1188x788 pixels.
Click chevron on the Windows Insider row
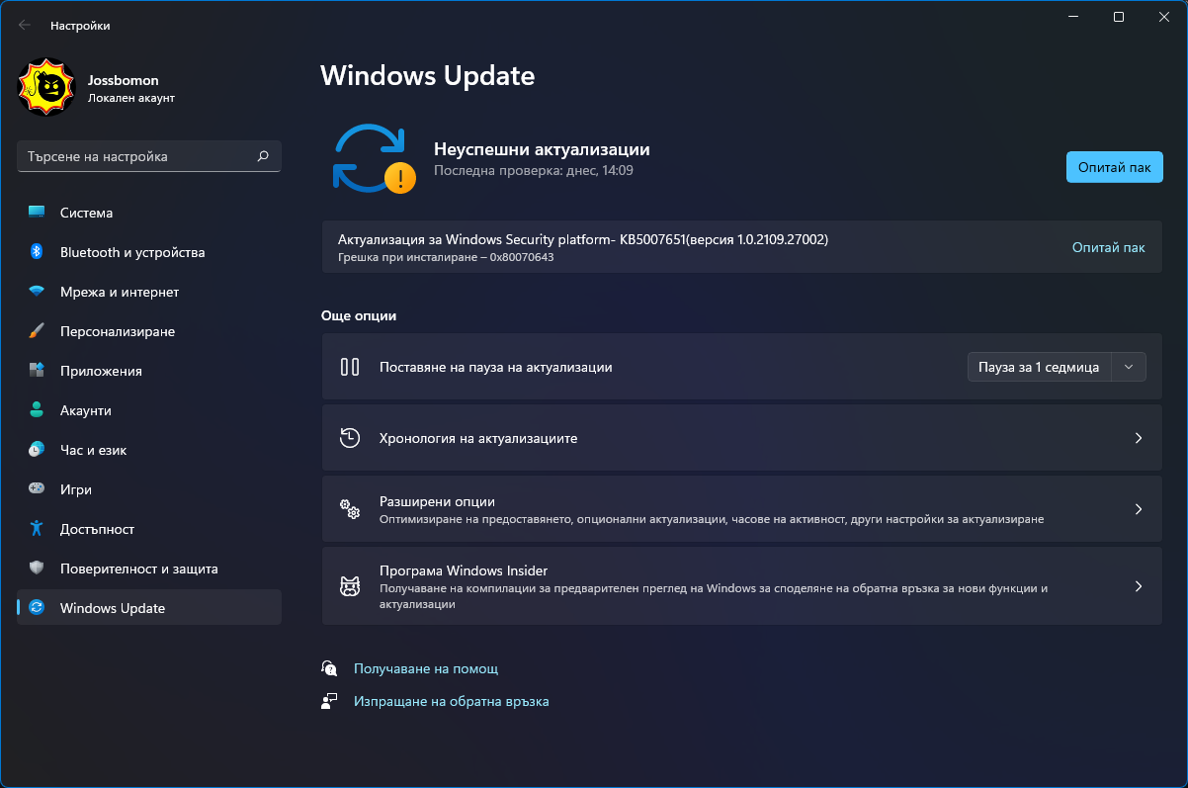[x=1138, y=586]
